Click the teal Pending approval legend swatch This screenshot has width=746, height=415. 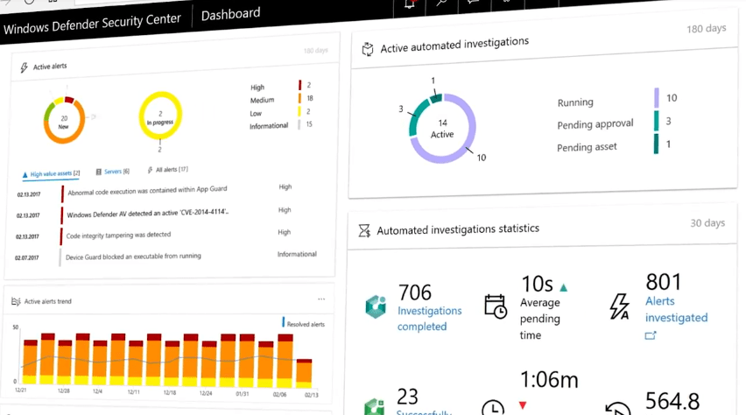coord(656,121)
